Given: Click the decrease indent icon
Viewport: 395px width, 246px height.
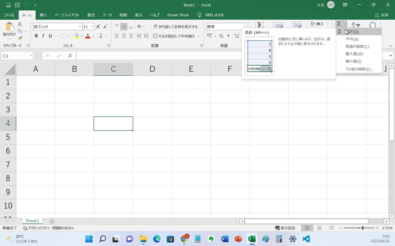Looking at the screenshot, I should click(139, 36).
